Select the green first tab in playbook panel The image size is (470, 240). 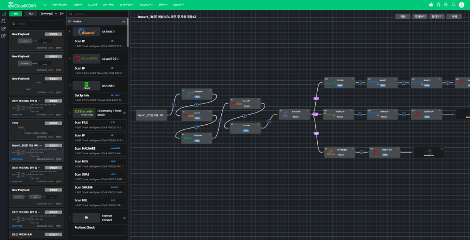(16, 14)
